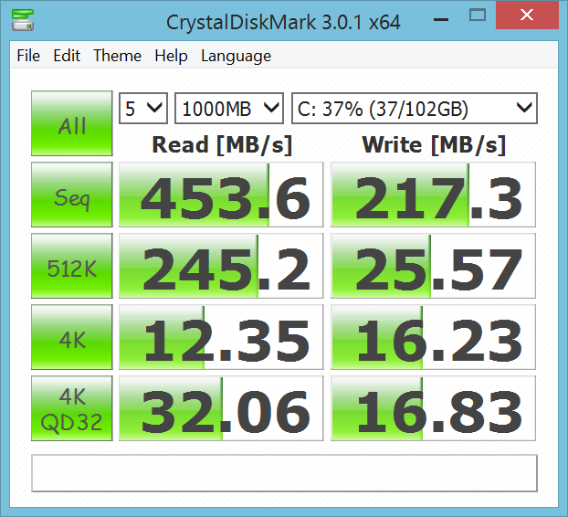The image size is (568, 517).
Task: Start the 4K benchmark test
Action: 72,337
